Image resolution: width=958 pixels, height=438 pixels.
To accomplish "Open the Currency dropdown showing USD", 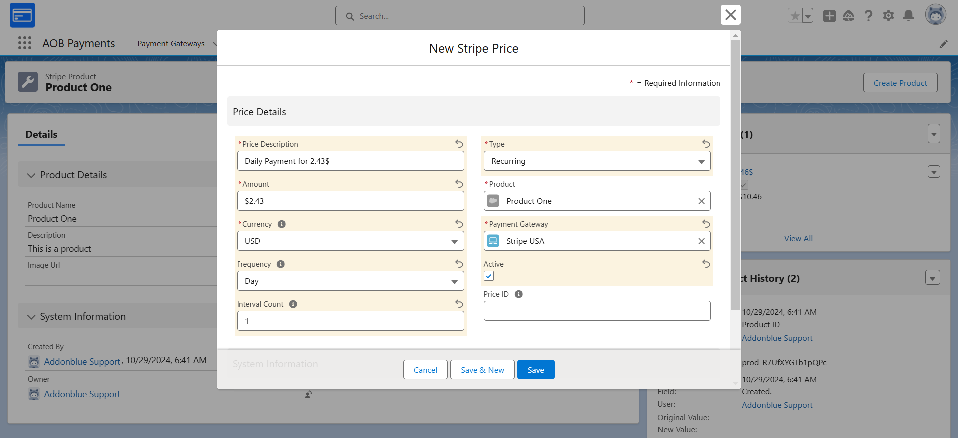I will click(350, 241).
